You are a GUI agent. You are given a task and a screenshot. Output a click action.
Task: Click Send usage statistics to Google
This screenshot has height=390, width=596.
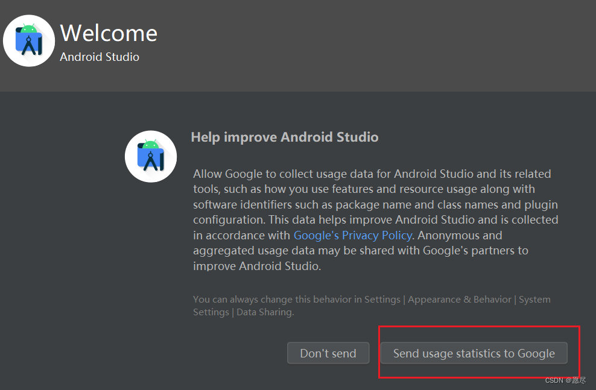474,353
